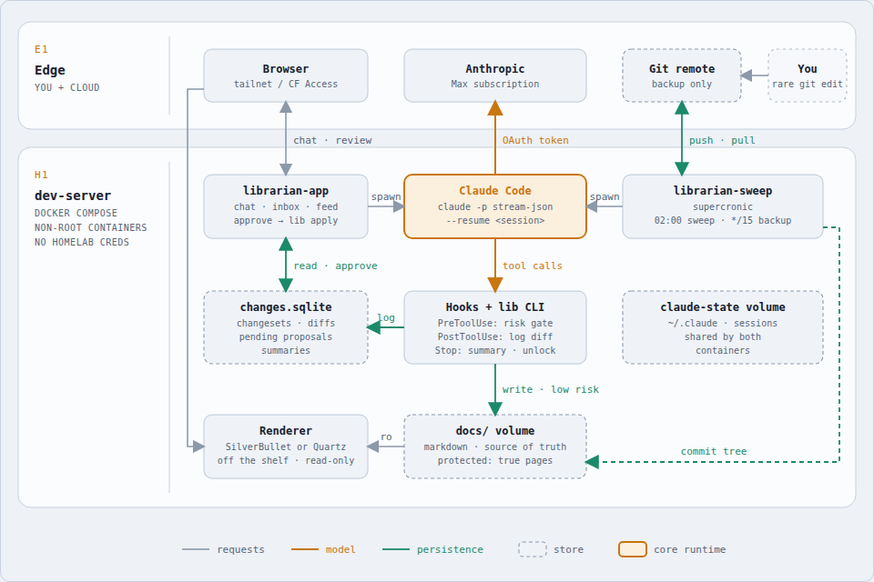This screenshot has height=582, width=874.
Task: Select the librarian-sweep supercronic node
Action: [722, 206]
